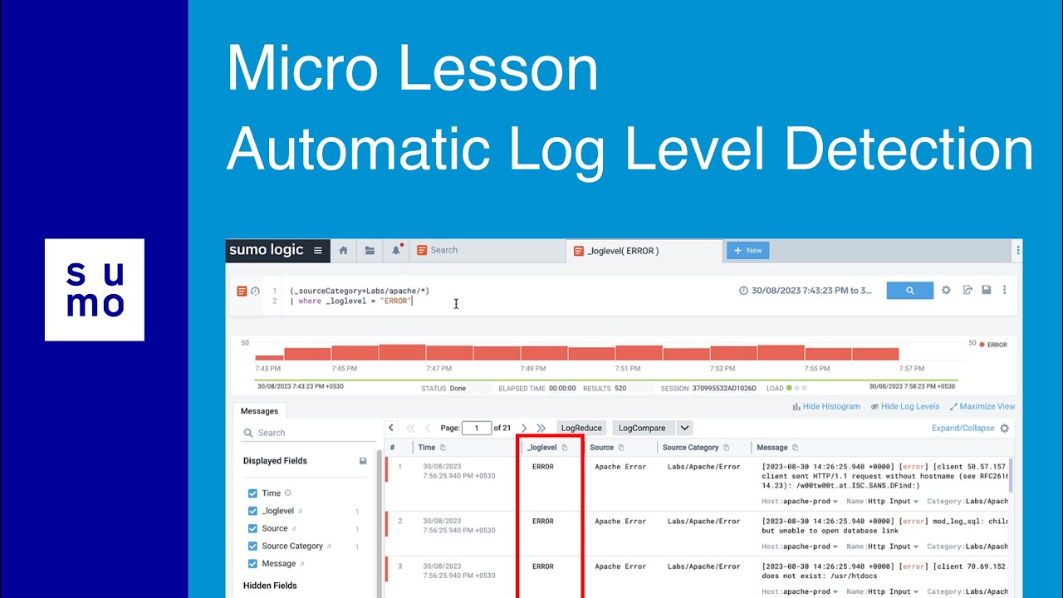Click the red log-level marker of row 1
Viewport: 1063px width, 598px height.
coord(386,469)
